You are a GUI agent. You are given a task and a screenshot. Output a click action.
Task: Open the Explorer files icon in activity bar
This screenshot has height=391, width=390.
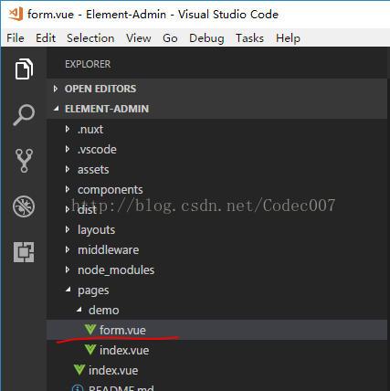coord(24,69)
